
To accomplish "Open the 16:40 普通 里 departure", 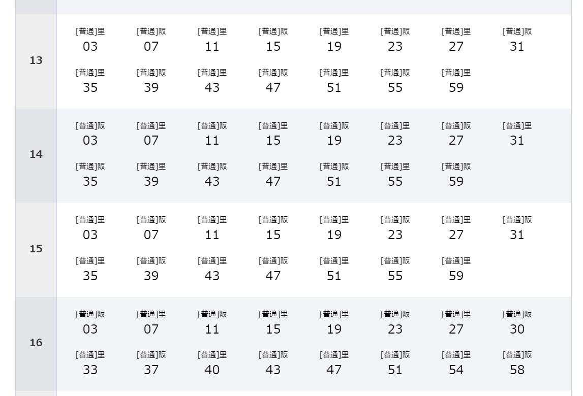I will coord(212,364).
